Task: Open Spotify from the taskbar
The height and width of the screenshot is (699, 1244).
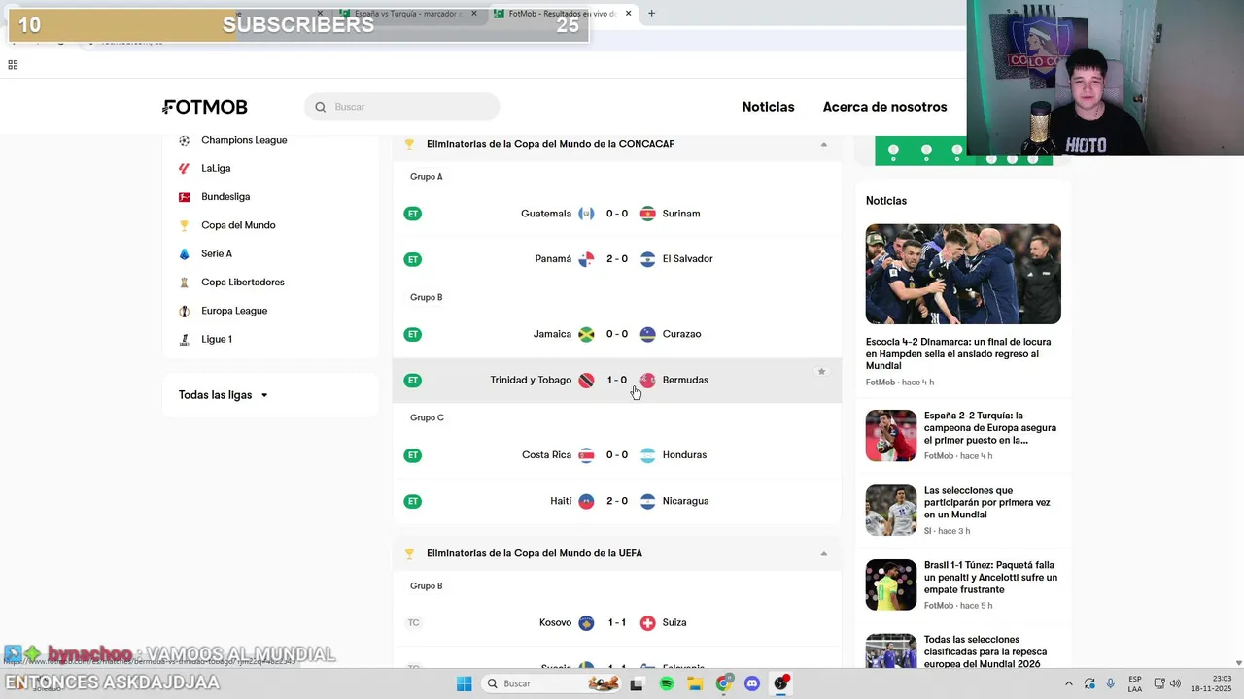Action: [667, 683]
